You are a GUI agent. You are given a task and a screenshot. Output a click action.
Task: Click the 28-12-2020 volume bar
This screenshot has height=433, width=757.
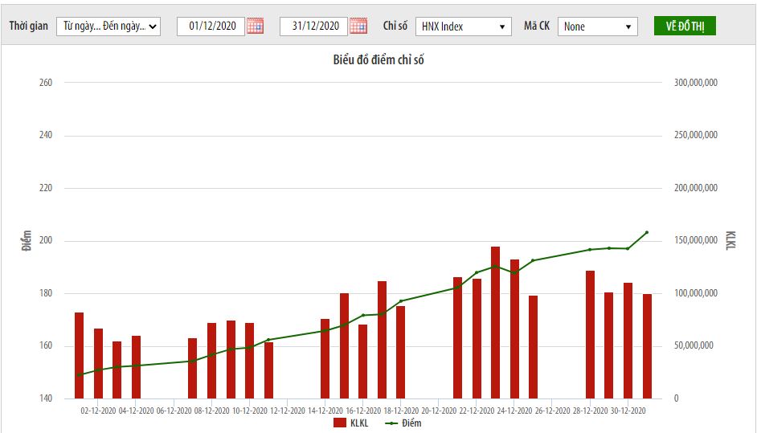(590, 334)
